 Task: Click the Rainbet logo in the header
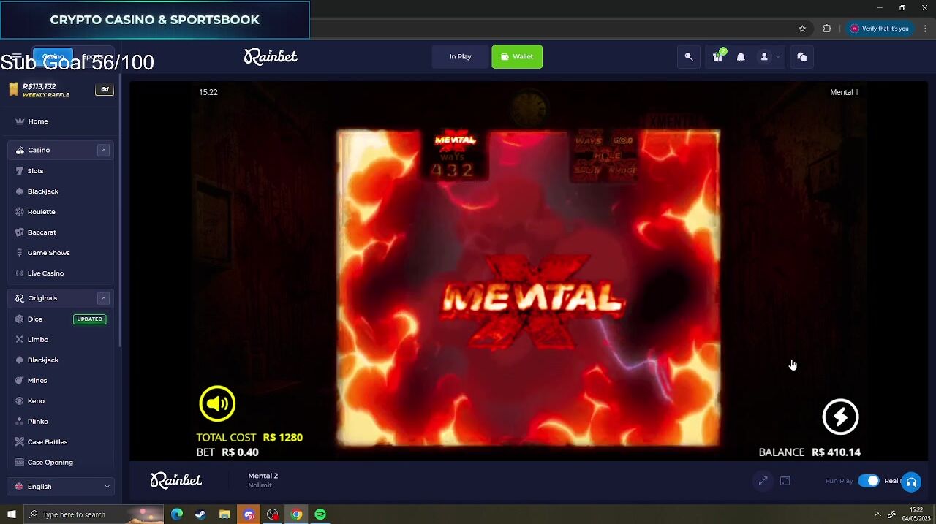(x=271, y=57)
